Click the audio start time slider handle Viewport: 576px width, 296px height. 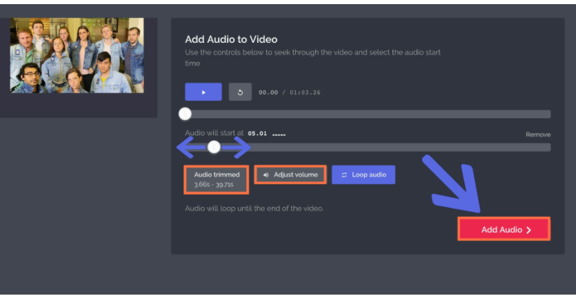214,147
